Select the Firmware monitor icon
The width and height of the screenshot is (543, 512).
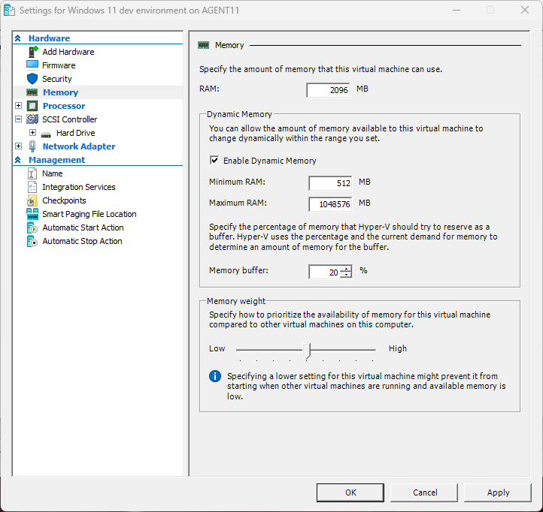tap(32, 65)
